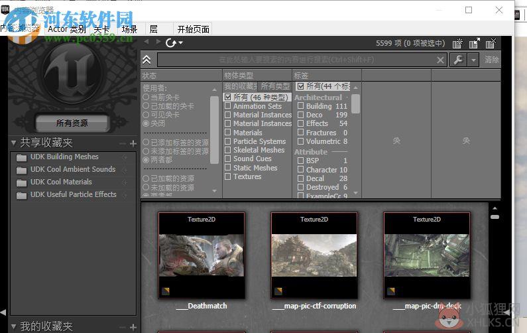This screenshot has height=333, width=527.
Task: Add new shared collection plus icon
Action: tap(133, 144)
